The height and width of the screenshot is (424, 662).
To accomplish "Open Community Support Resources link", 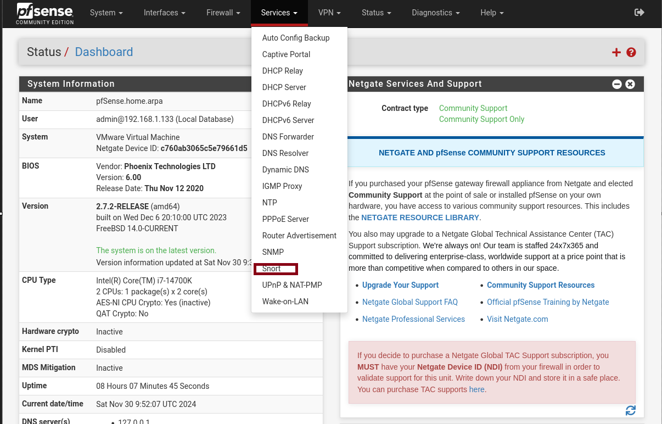I will click(x=541, y=285).
